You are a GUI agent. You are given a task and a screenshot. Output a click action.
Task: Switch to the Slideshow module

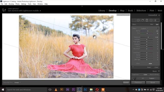pos(141,10)
